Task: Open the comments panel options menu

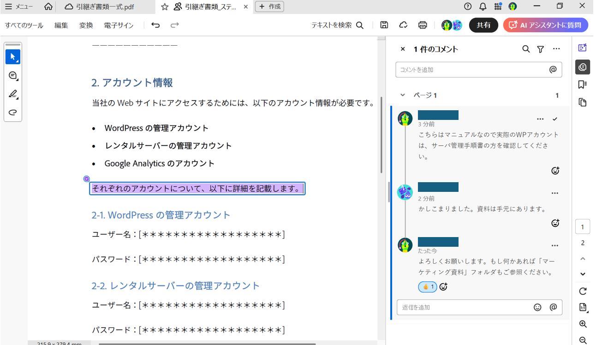Action: point(556,49)
